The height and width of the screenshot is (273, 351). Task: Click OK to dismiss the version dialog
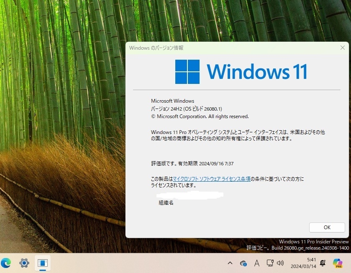coord(327,227)
